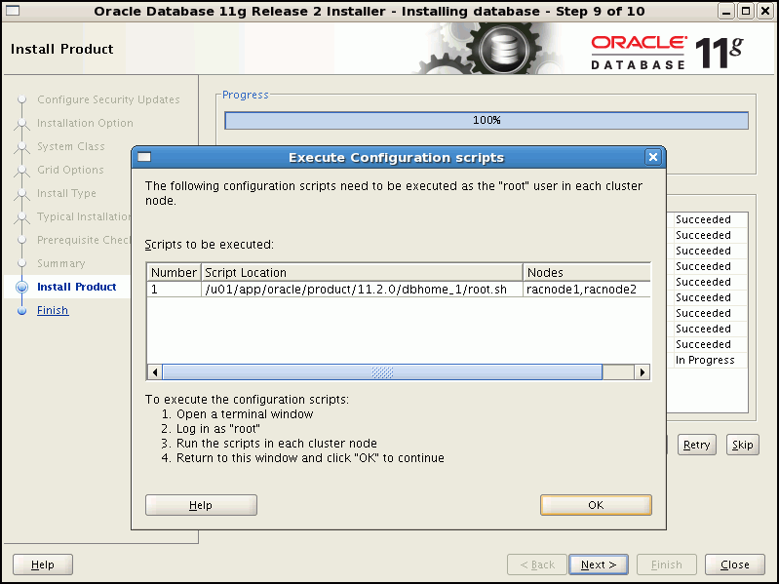Click the Number column header
The height and width of the screenshot is (584, 779).
pos(174,273)
